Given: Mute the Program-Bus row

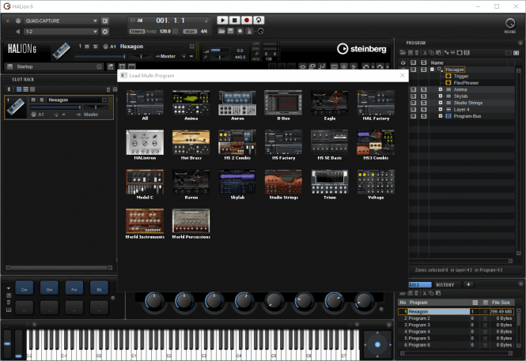Looking at the screenshot, I should 413,116.
